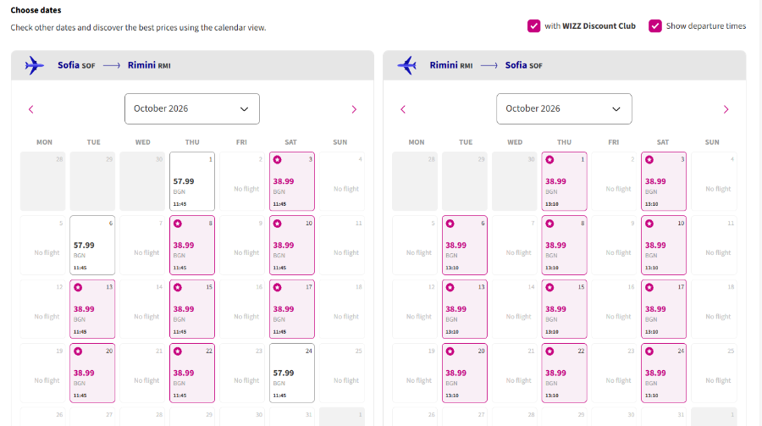Click 'Rimini RMI' origin label in return header

[451, 65]
